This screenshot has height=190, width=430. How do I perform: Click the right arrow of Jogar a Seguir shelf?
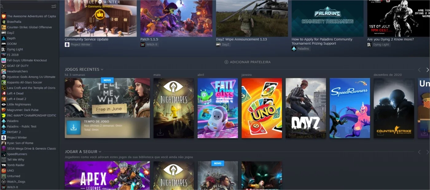click(428, 152)
